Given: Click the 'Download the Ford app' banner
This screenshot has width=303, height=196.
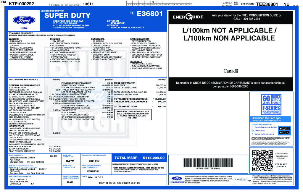Looking at the screenshot, I should click(x=270, y=119).
